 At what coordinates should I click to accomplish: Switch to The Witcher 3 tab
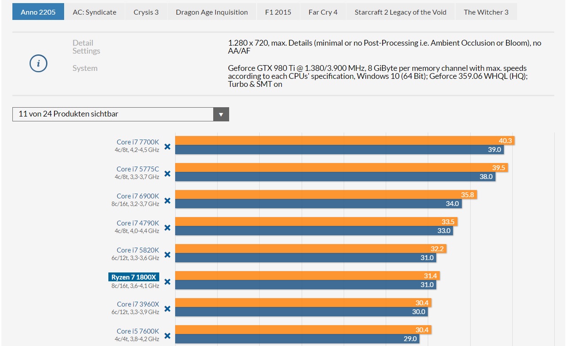pos(486,12)
